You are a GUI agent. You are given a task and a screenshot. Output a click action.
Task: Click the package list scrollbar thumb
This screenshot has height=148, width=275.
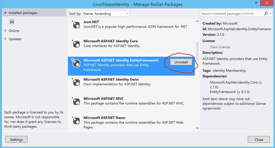(x=197, y=51)
